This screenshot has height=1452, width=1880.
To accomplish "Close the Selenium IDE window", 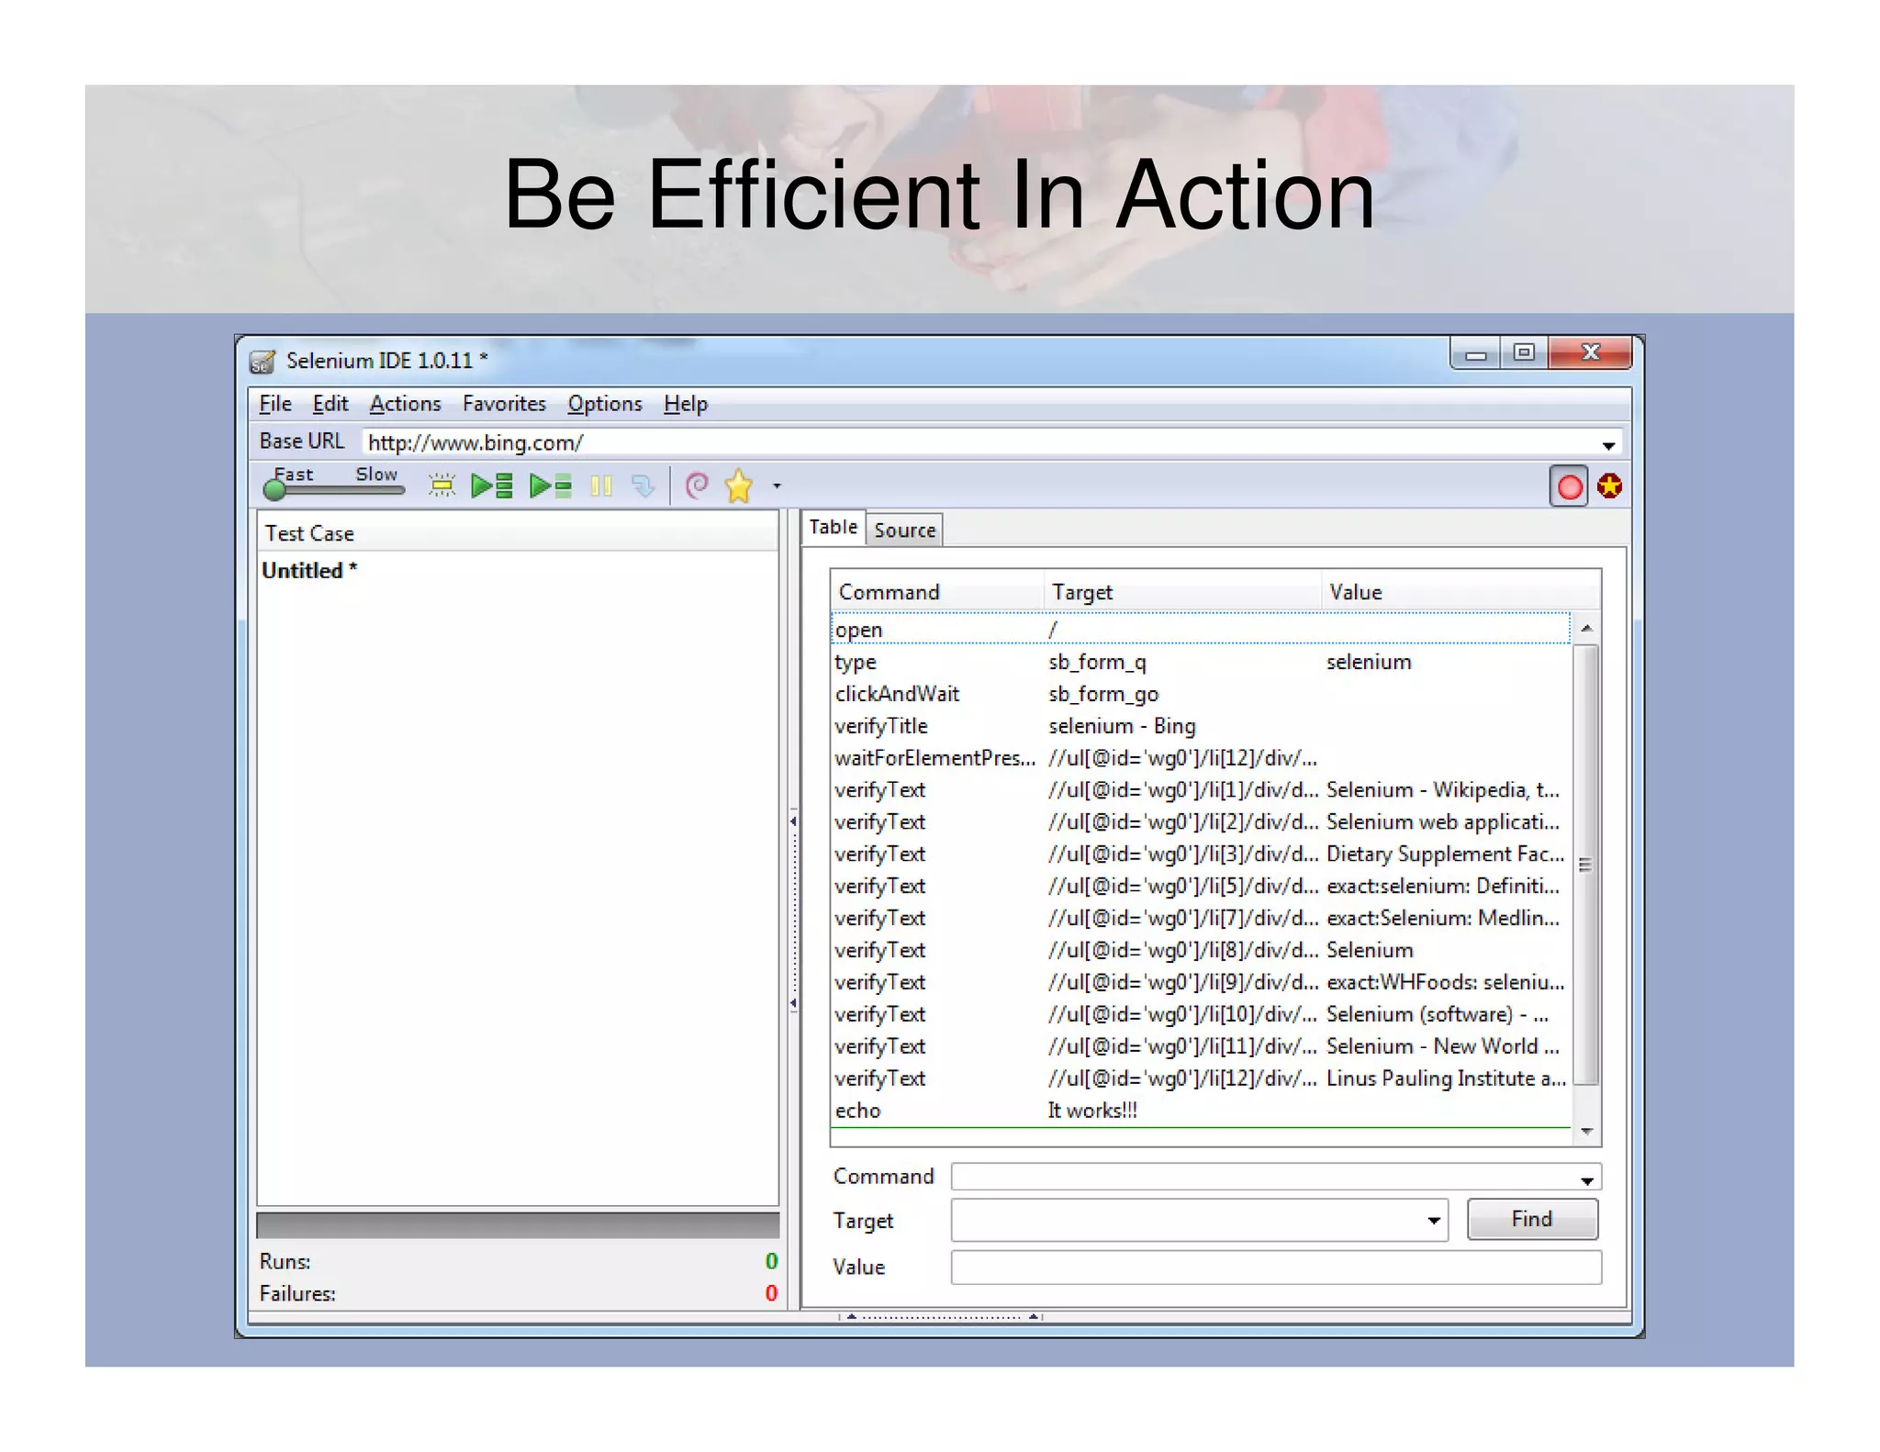I will [x=1591, y=352].
